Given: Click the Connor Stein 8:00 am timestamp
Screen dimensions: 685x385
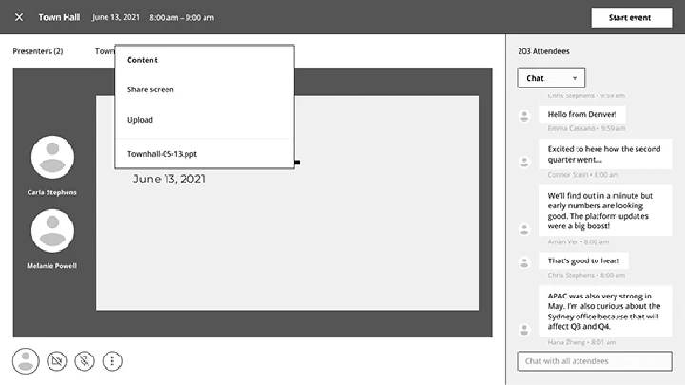Looking at the screenshot, I should click(x=583, y=175).
